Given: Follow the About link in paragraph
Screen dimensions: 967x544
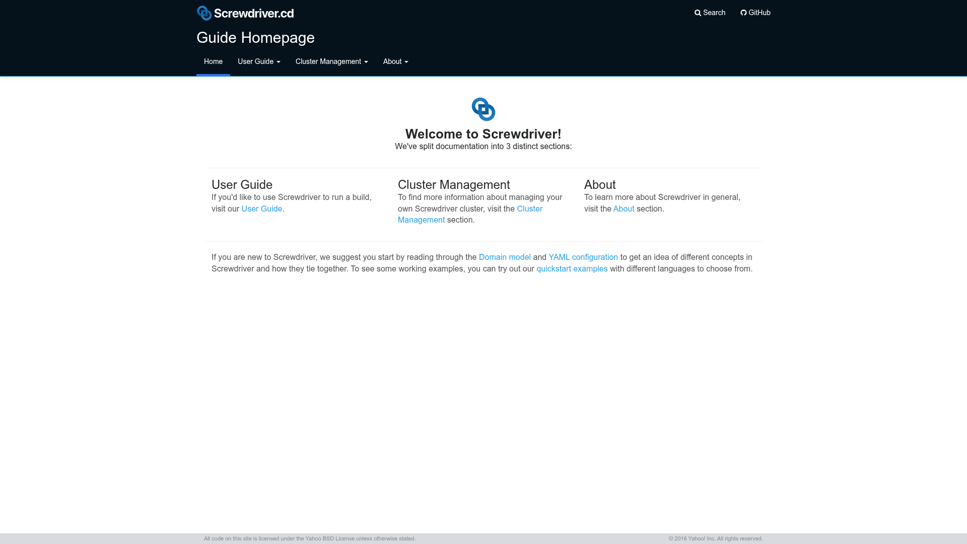Looking at the screenshot, I should click(624, 209).
